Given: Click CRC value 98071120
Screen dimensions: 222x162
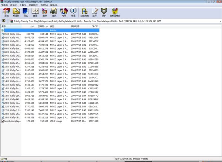Looking at the screenshot, I should click(x=94, y=121).
